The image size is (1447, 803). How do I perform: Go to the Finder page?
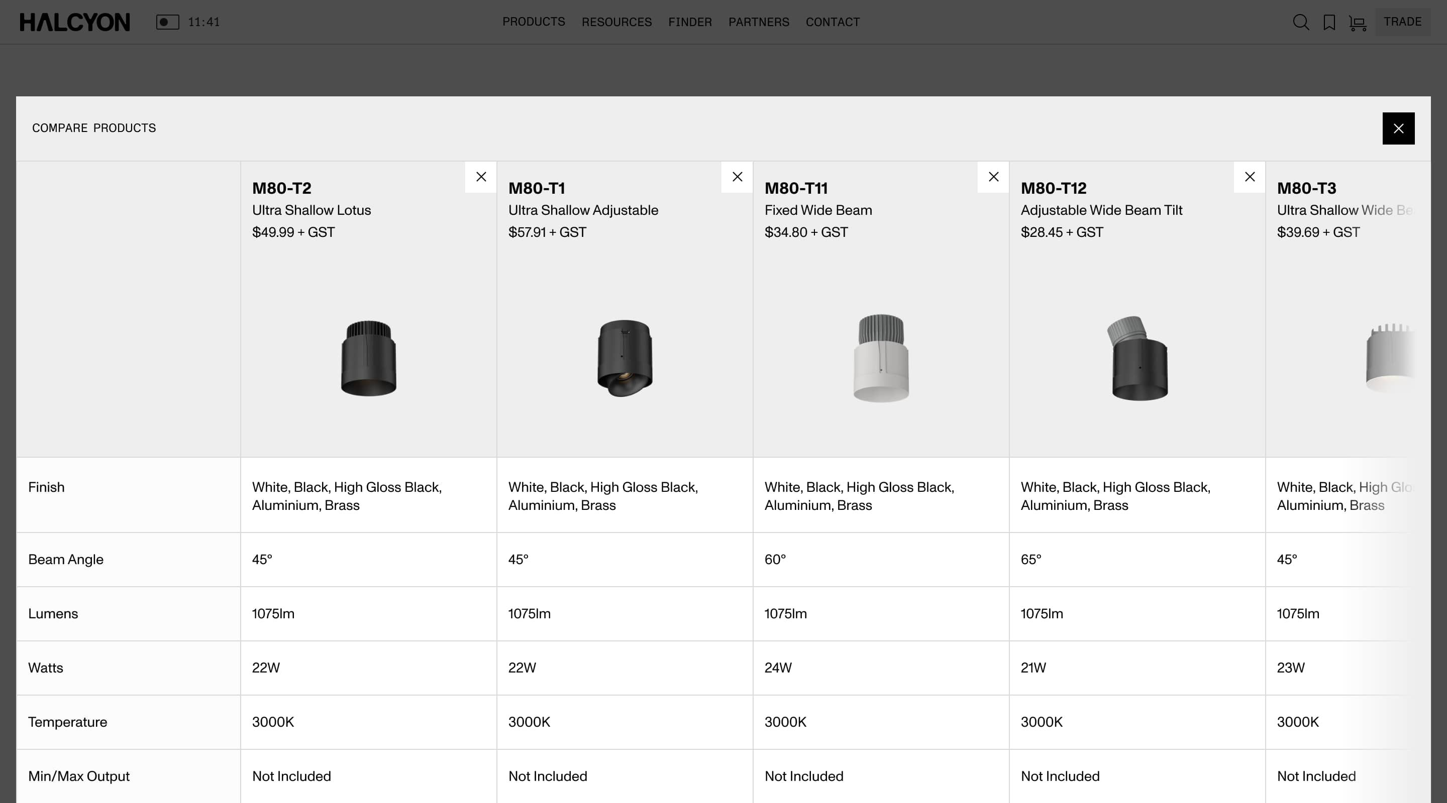pyautogui.click(x=690, y=22)
